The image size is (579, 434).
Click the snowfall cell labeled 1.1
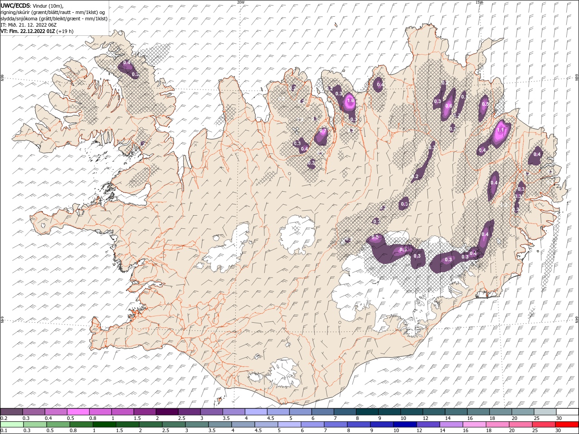[500, 130]
